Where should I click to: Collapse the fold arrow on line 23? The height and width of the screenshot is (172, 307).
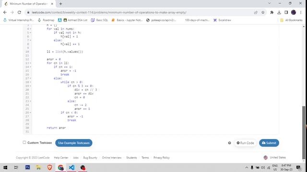coord(30,101)
